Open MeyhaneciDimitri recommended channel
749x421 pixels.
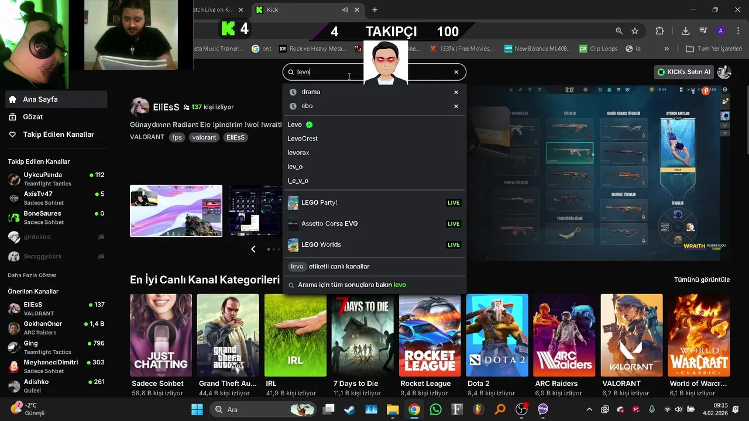pyautogui.click(x=57, y=367)
